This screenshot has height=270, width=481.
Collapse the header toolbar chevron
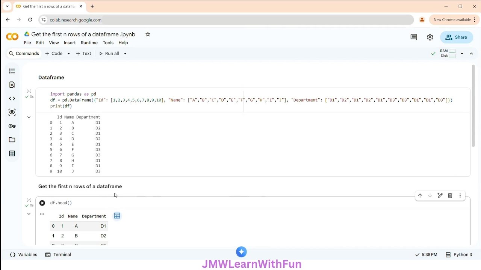click(x=471, y=54)
